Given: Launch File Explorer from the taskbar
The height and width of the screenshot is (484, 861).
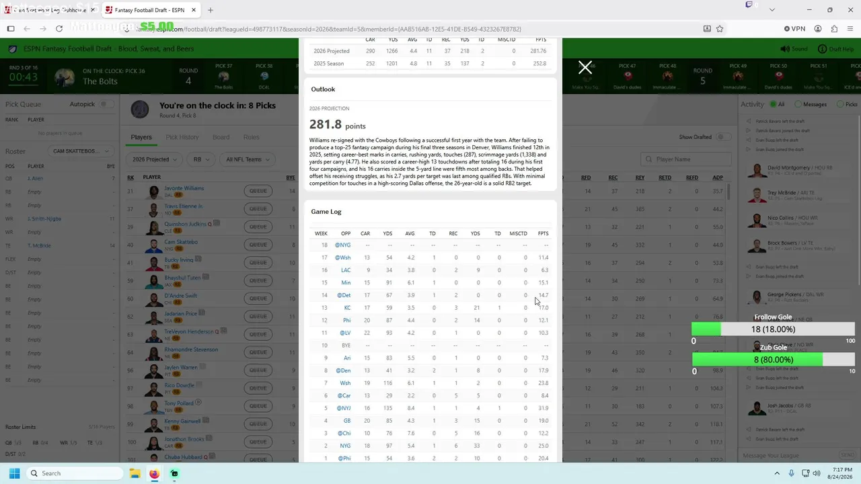Looking at the screenshot, I should pyautogui.click(x=134, y=473).
